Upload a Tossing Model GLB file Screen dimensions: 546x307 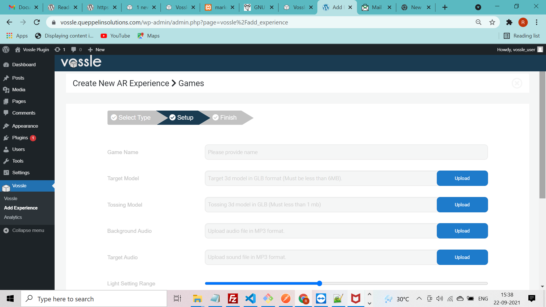[x=462, y=205]
